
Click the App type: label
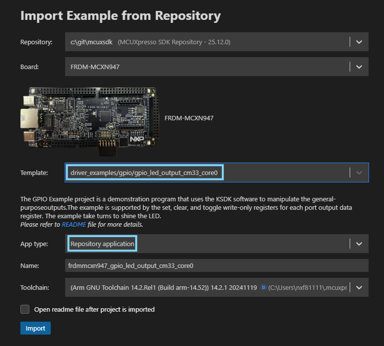[34, 244]
